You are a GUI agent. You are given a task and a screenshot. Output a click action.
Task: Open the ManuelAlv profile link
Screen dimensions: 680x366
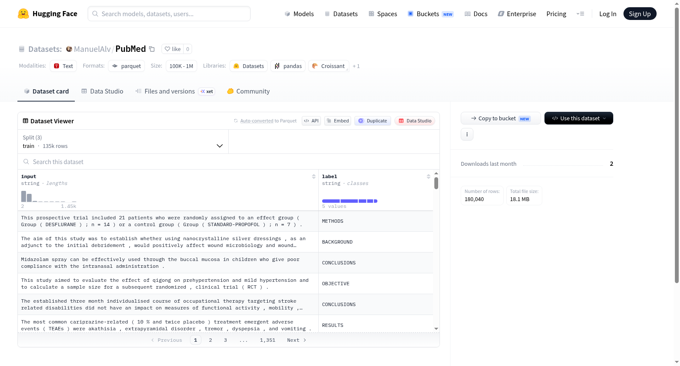coord(92,49)
